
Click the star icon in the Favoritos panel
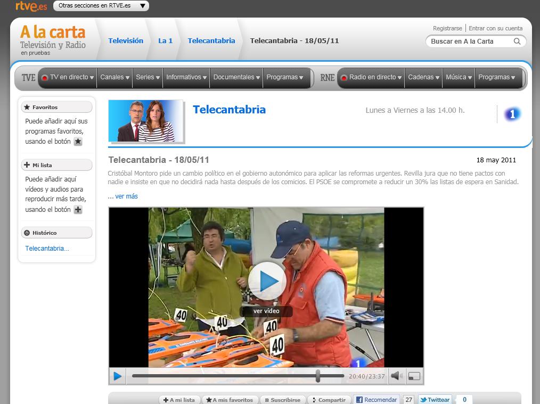coord(78,142)
